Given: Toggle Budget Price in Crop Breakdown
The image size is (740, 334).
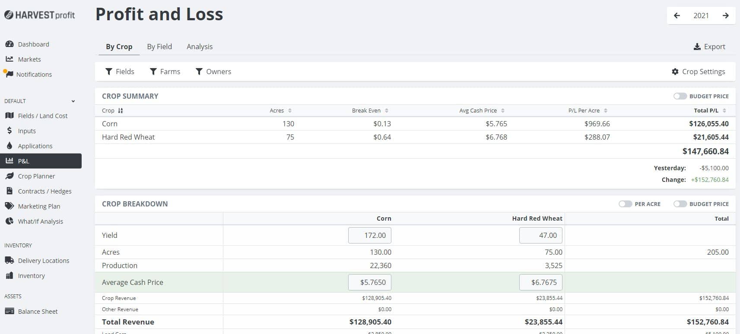Looking at the screenshot, I should 680,204.
